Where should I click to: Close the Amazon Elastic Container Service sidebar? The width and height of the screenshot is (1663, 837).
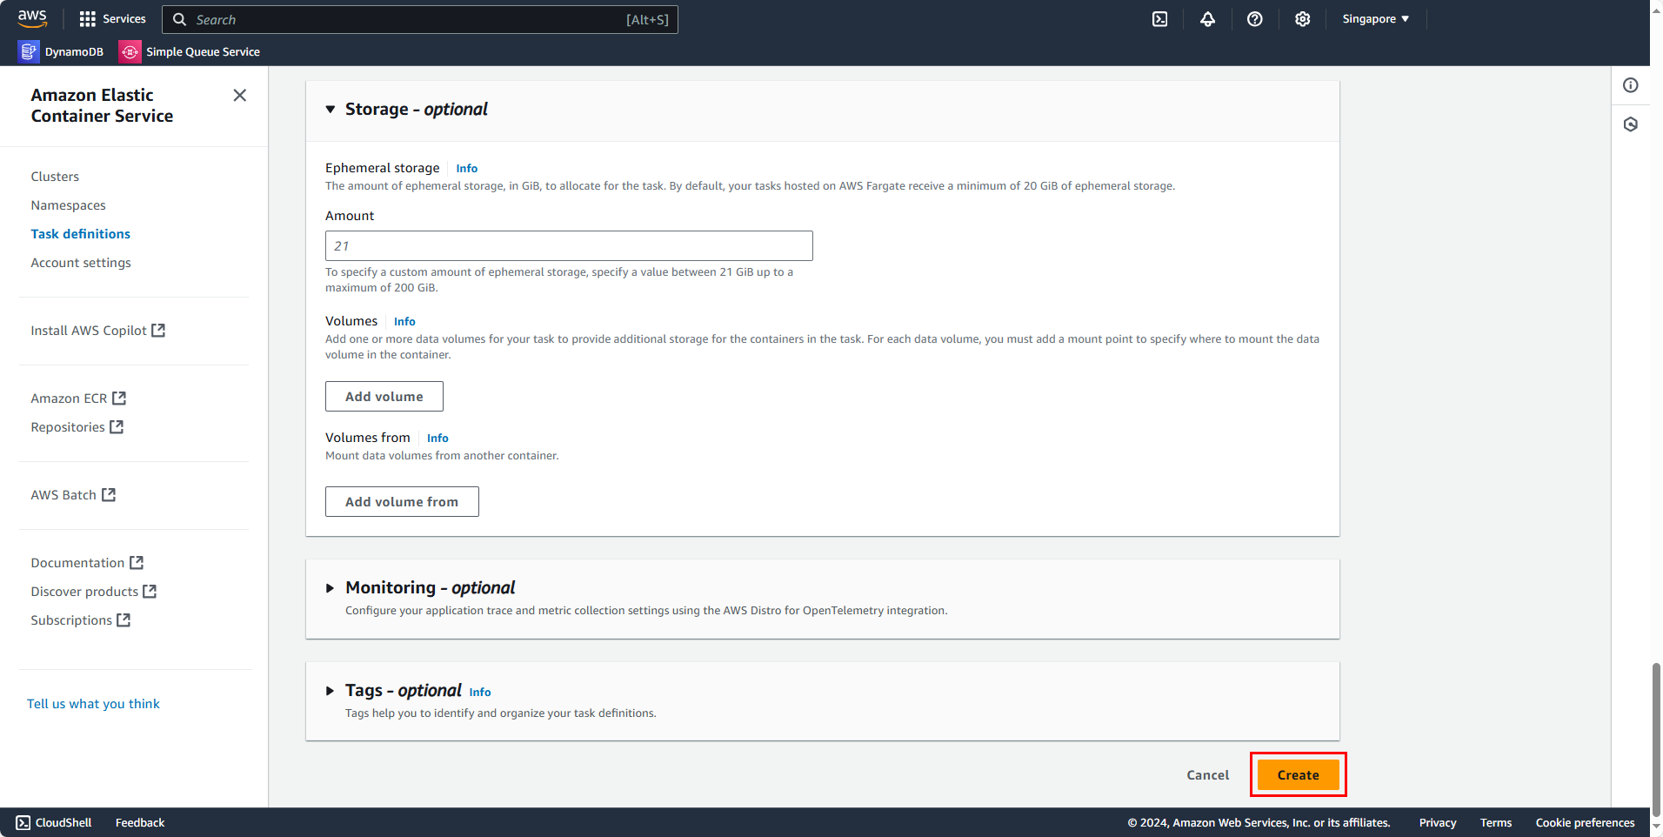(240, 95)
